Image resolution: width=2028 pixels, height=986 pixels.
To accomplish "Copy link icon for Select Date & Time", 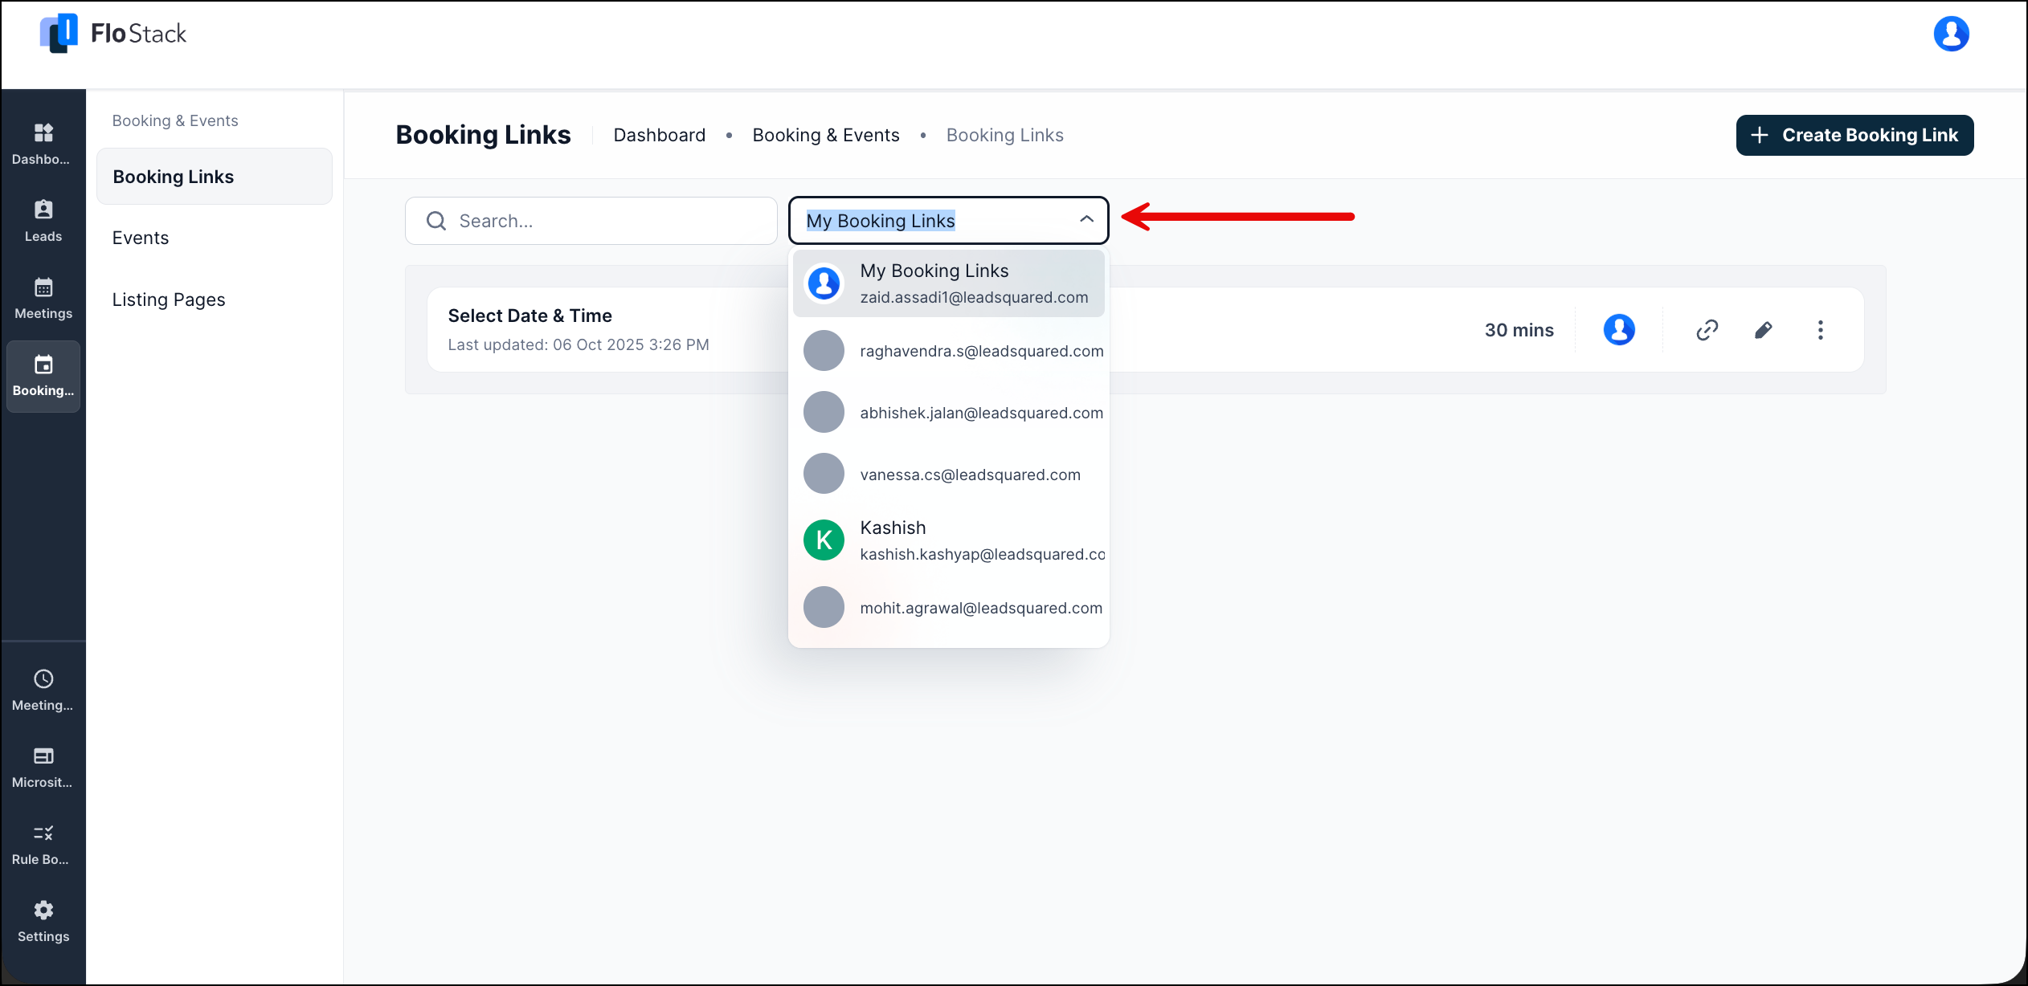I will point(1707,329).
